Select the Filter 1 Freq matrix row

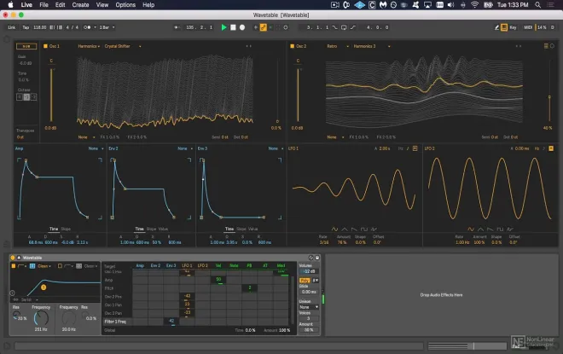click(115, 322)
